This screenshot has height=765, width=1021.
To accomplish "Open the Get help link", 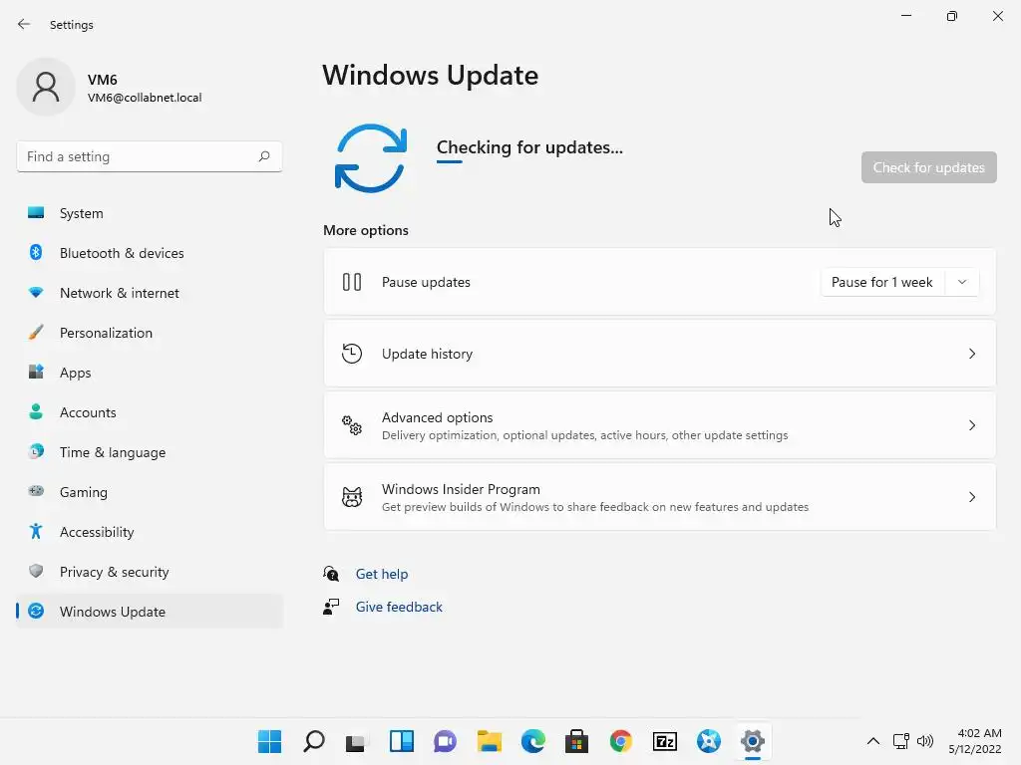I will pos(382,574).
